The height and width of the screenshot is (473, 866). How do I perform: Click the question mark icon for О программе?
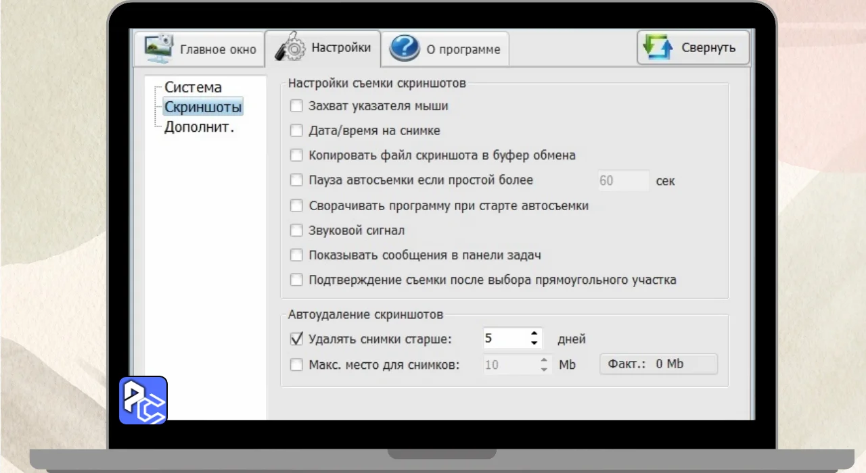click(x=405, y=49)
